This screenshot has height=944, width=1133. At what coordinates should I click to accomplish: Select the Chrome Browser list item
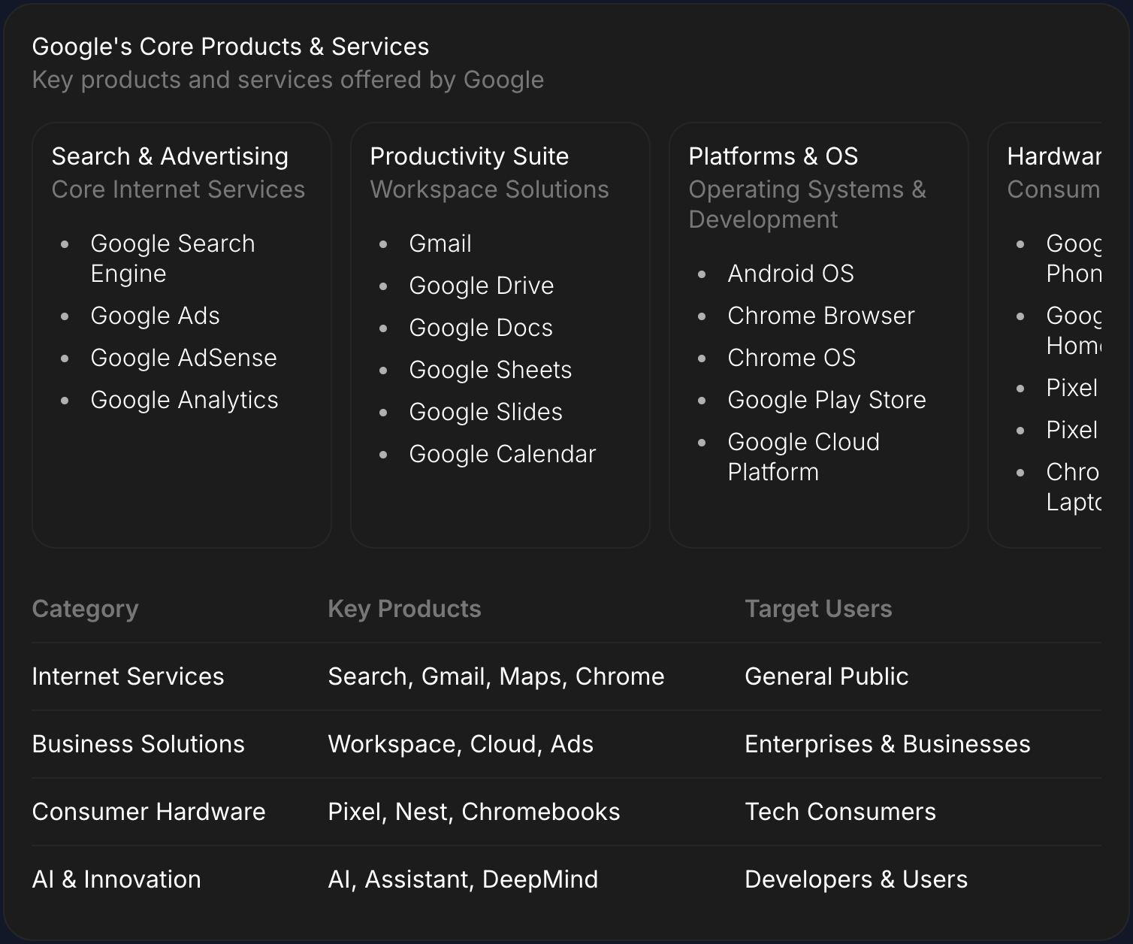pyautogui.click(x=820, y=316)
